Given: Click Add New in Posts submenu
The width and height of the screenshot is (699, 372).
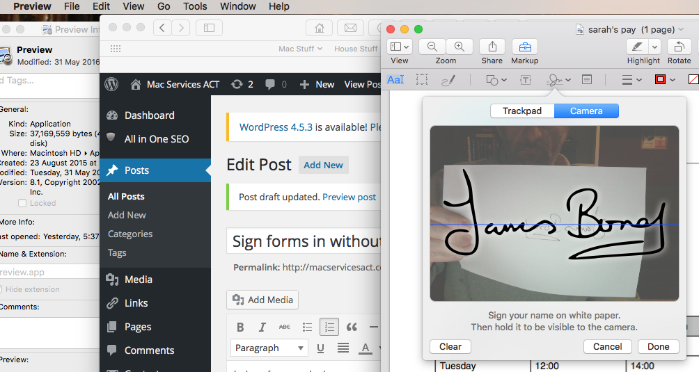Looking at the screenshot, I should (x=127, y=215).
